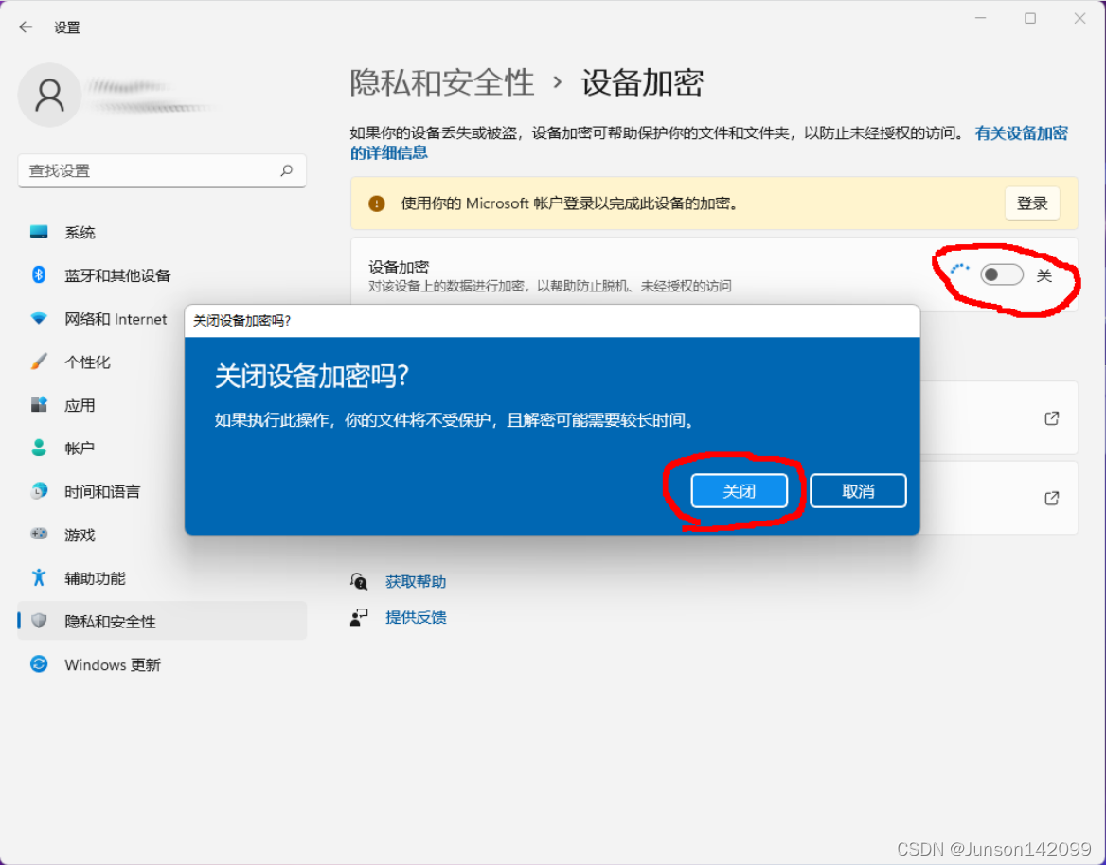Open 有关设备加密的详细信息 link

[1020, 133]
